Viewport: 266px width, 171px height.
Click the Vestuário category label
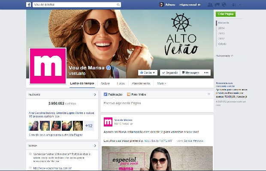click(77, 74)
